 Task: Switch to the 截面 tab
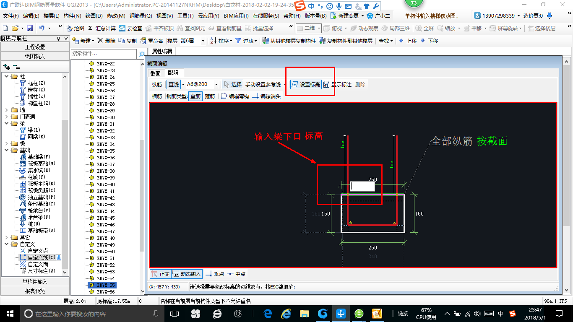[x=156, y=73]
